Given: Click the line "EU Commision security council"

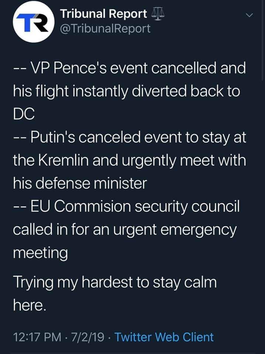Looking at the screenshot, I should point(127,207).
